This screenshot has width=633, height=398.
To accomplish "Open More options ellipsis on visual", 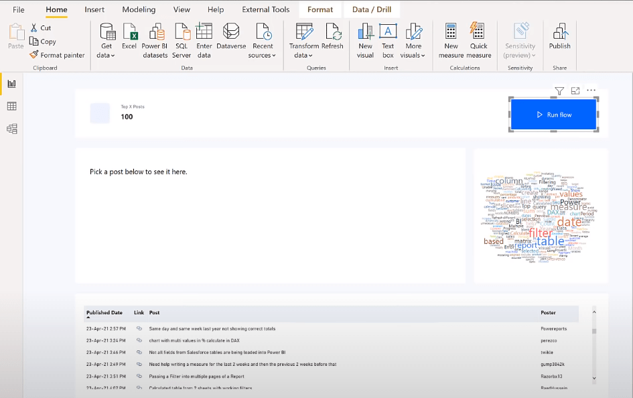I will pos(591,90).
